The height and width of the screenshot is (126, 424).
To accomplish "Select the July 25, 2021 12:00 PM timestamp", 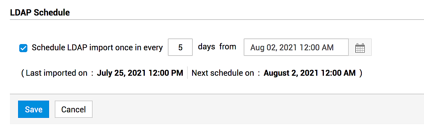I will [x=140, y=73].
